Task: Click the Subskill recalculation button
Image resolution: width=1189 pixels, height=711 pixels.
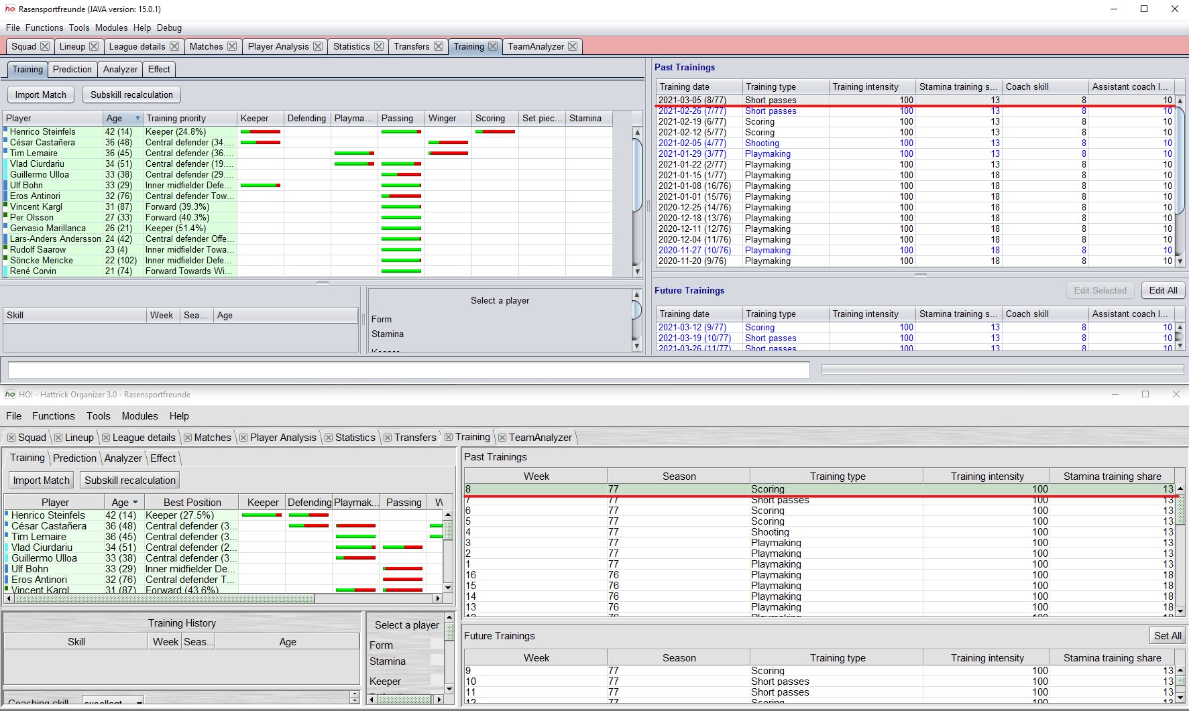Action: tap(131, 94)
